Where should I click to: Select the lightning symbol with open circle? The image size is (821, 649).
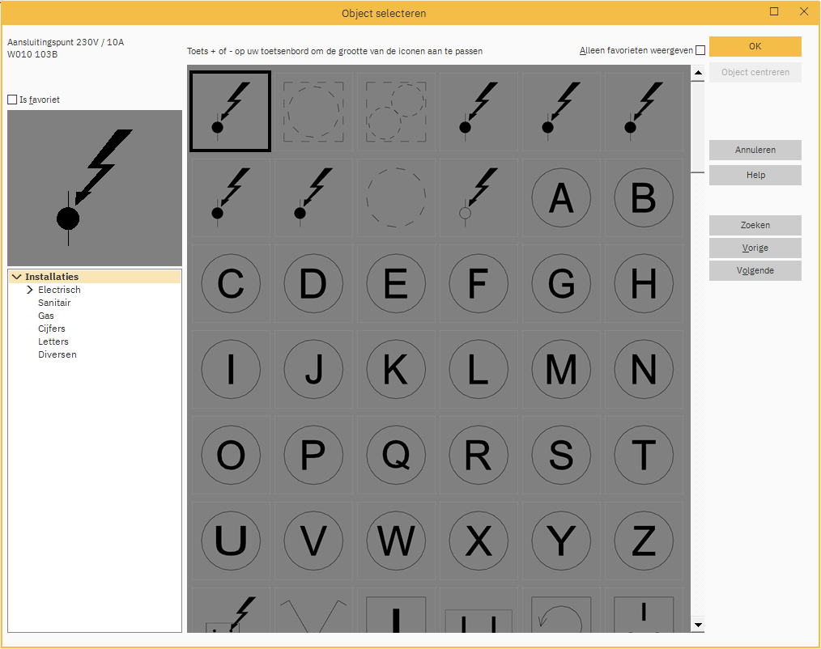pyautogui.click(x=478, y=197)
